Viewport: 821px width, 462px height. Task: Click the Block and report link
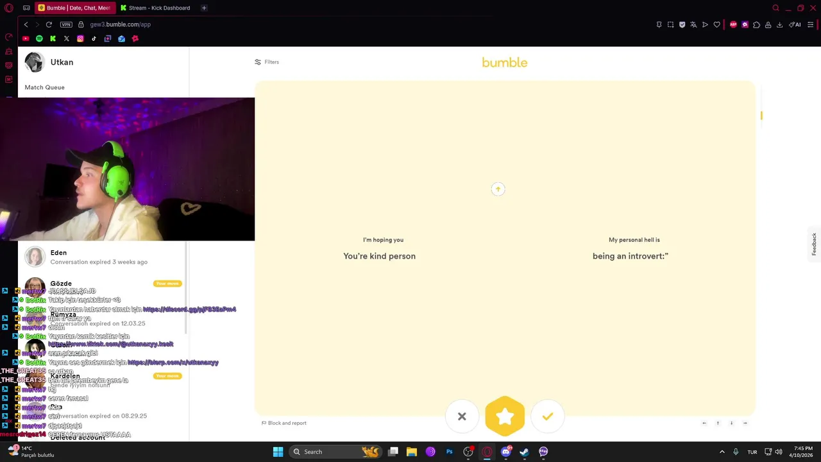(x=284, y=423)
